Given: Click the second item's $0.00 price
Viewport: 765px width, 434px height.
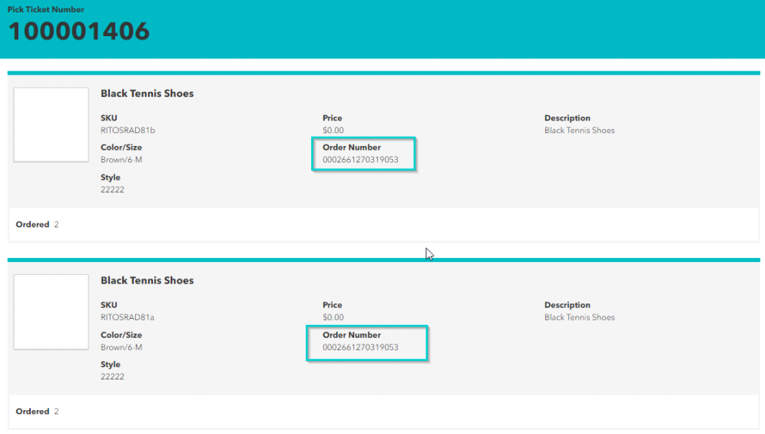Looking at the screenshot, I should point(333,317).
